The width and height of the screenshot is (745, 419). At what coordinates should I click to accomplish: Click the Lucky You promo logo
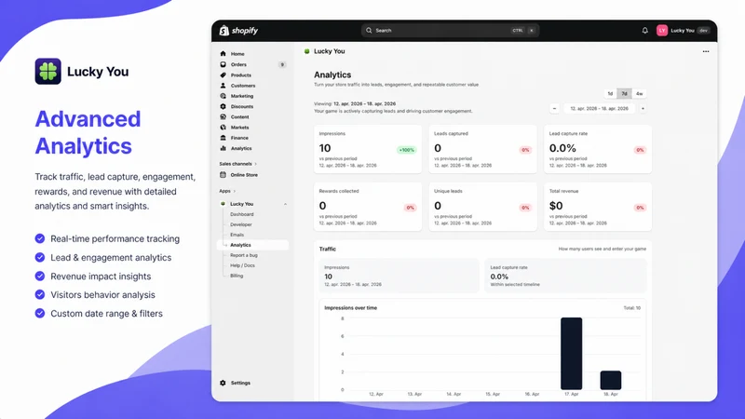tap(48, 72)
